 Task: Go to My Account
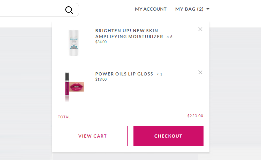click(151, 9)
